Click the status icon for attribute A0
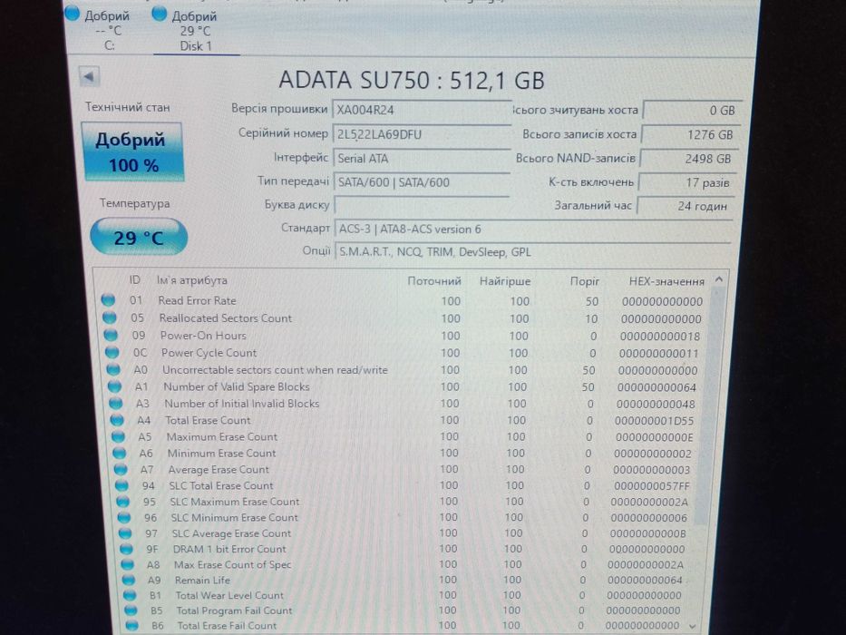This screenshot has height=635, width=846. click(112, 369)
